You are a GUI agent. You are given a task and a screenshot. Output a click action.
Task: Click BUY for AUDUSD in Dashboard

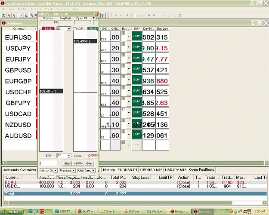tap(137, 134)
